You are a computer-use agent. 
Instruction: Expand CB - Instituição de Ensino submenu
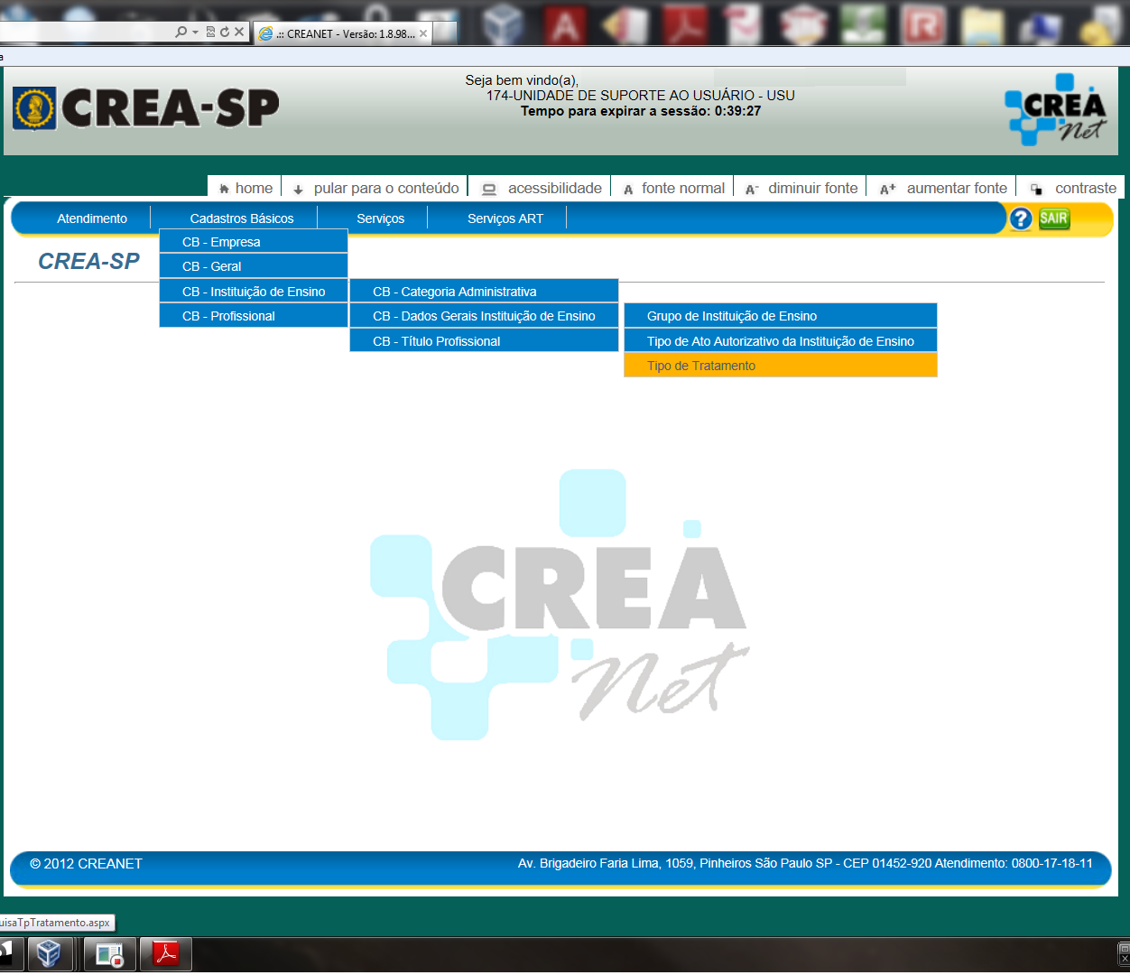point(254,292)
